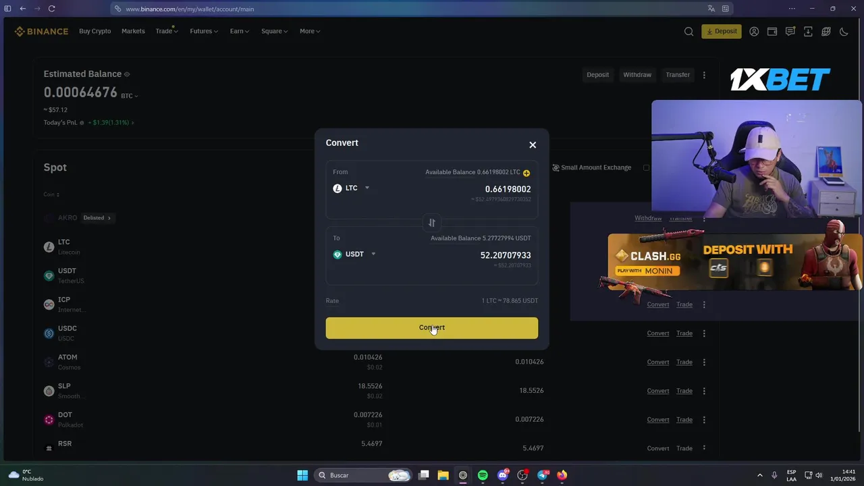Click Trade in the USDC row
Screen dimensions: 864x486
point(684,333)
